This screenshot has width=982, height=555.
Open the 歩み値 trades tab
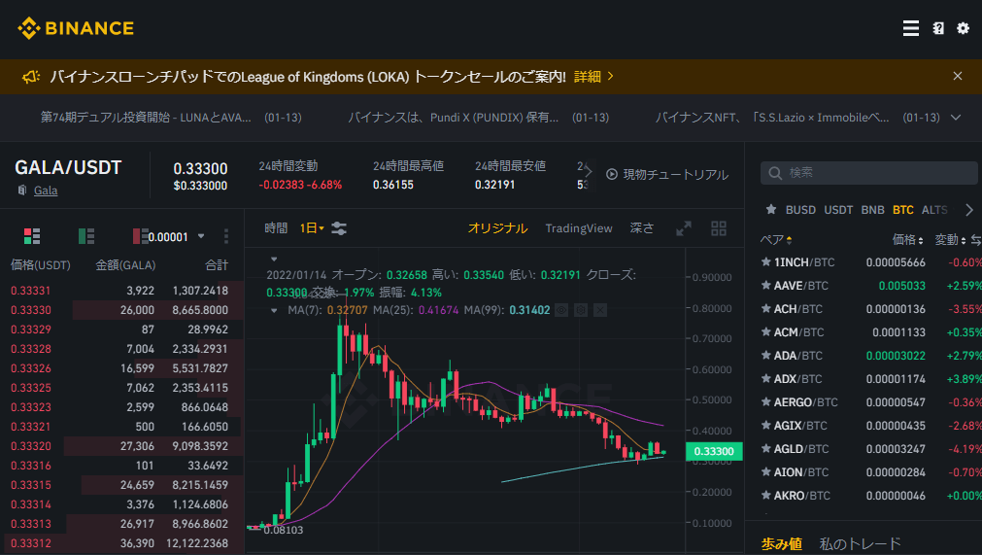point(782,543)
